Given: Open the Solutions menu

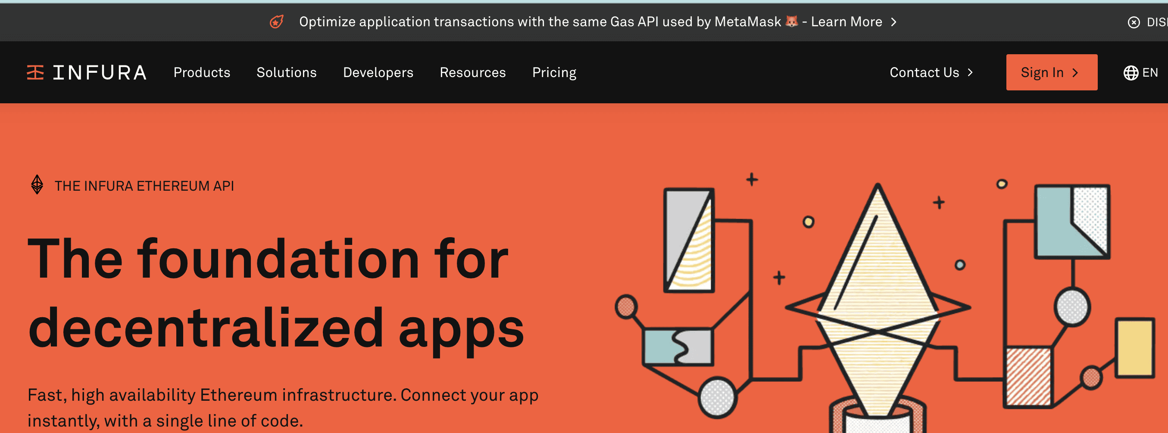Looking at the screenshot, I should tap(287, 72).
